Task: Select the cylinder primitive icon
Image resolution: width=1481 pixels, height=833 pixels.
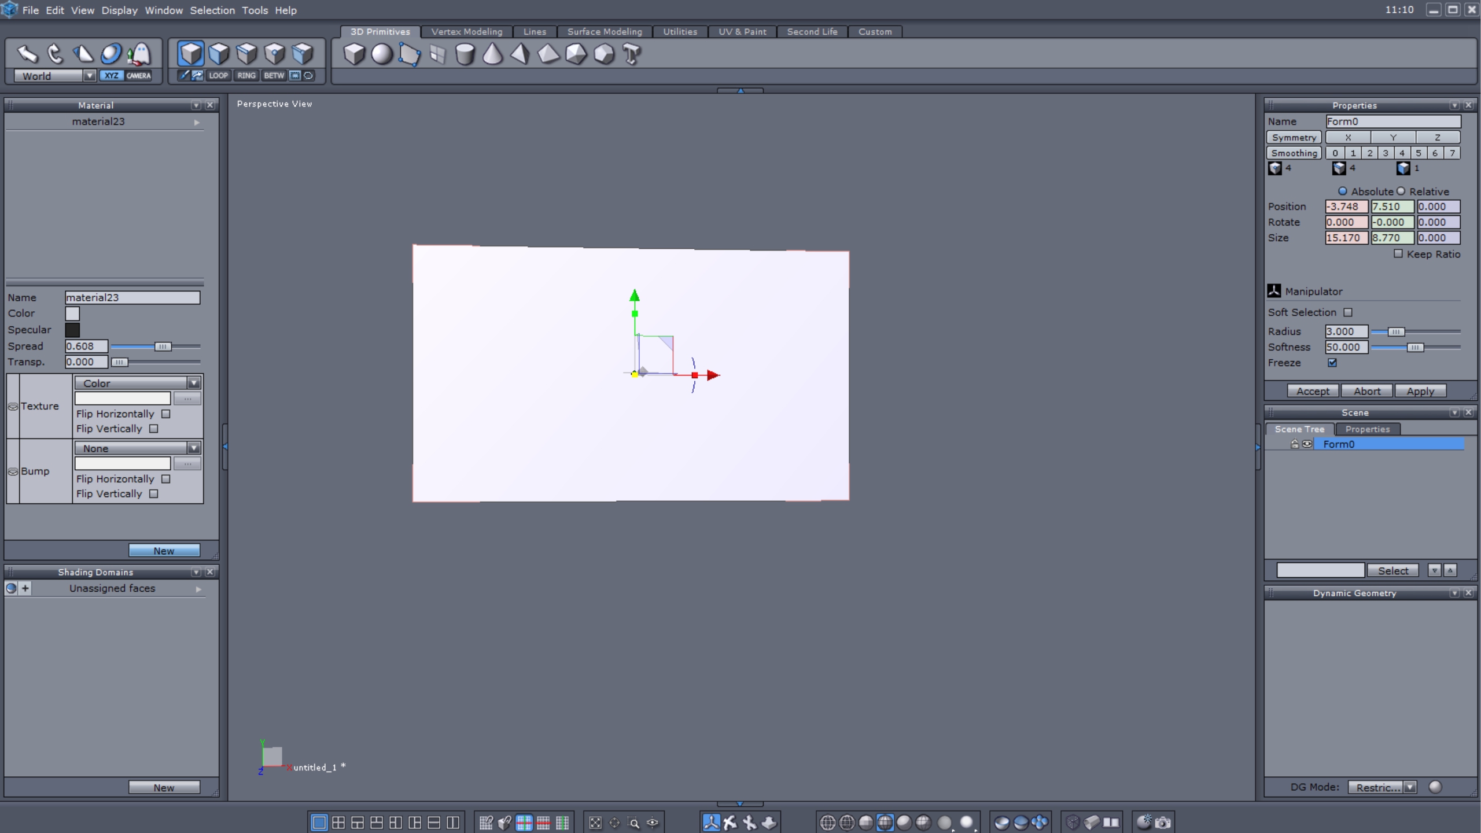Action: point(465,54)
